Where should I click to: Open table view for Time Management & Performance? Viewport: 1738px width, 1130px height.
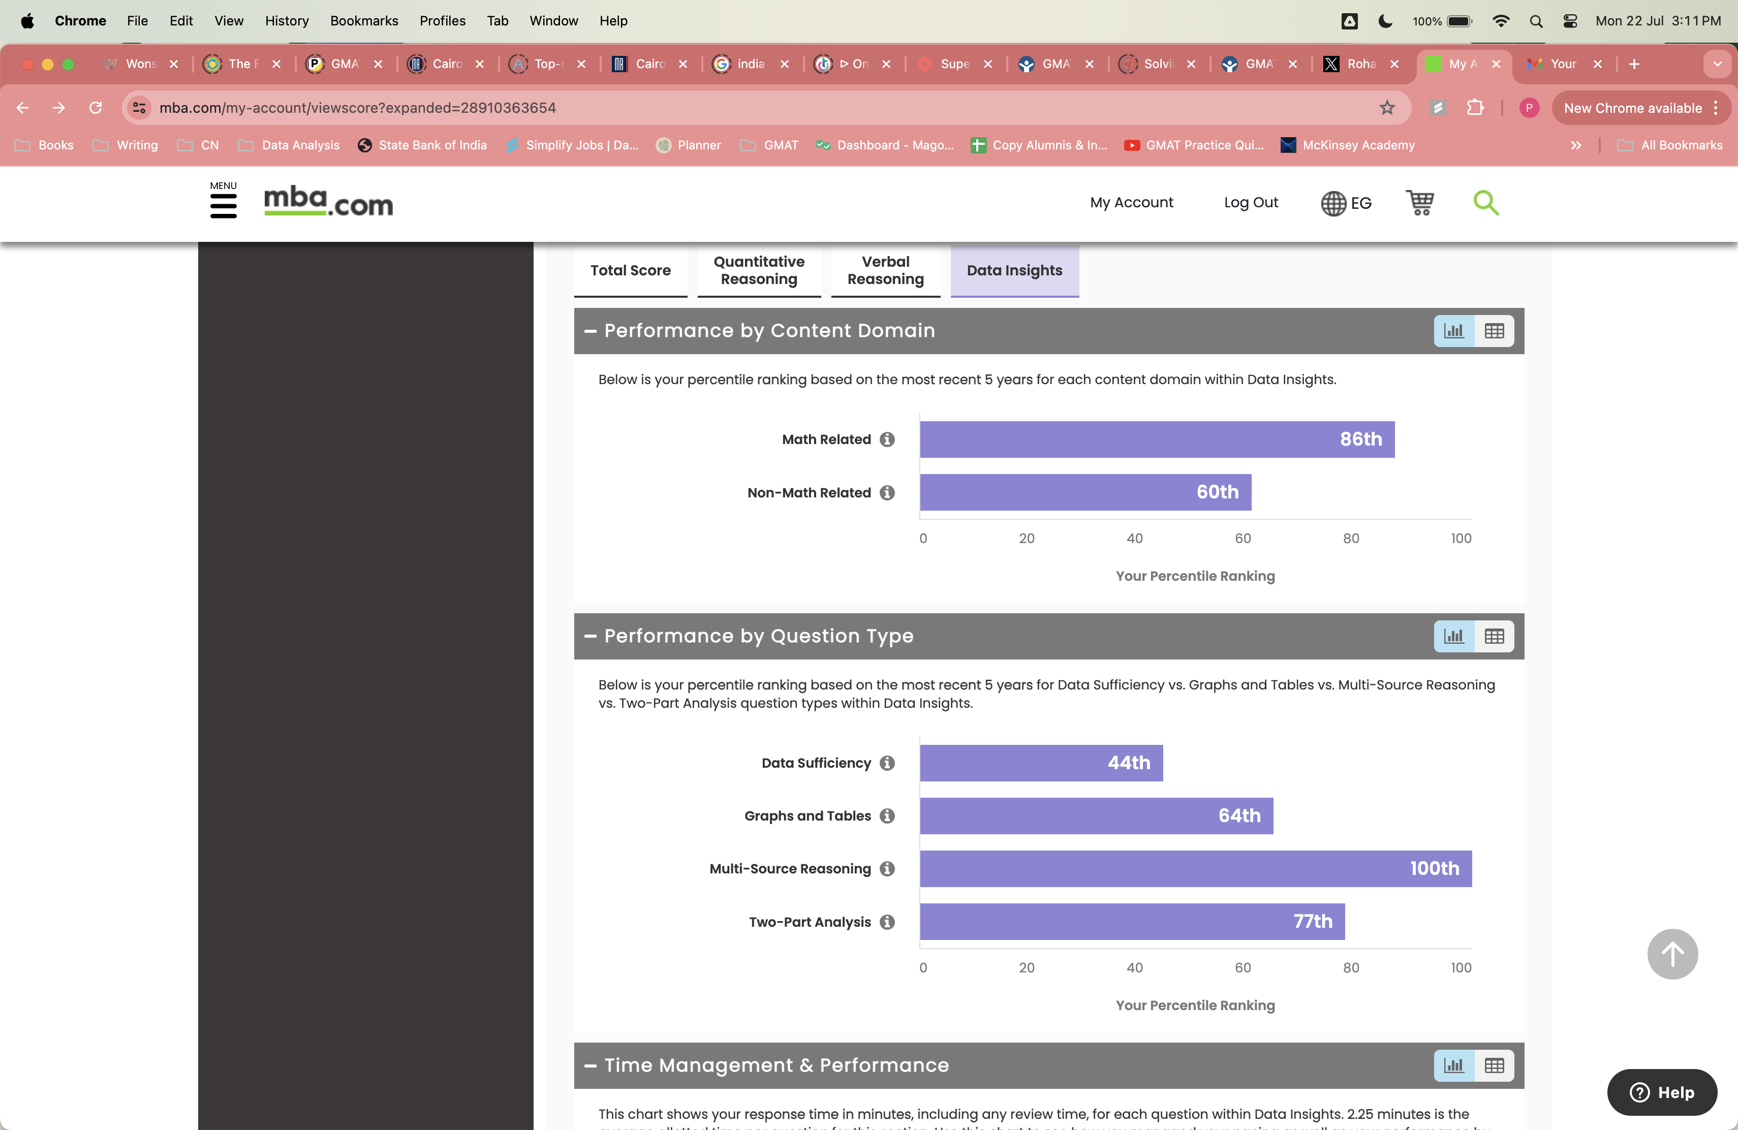coord(1494,1065)
